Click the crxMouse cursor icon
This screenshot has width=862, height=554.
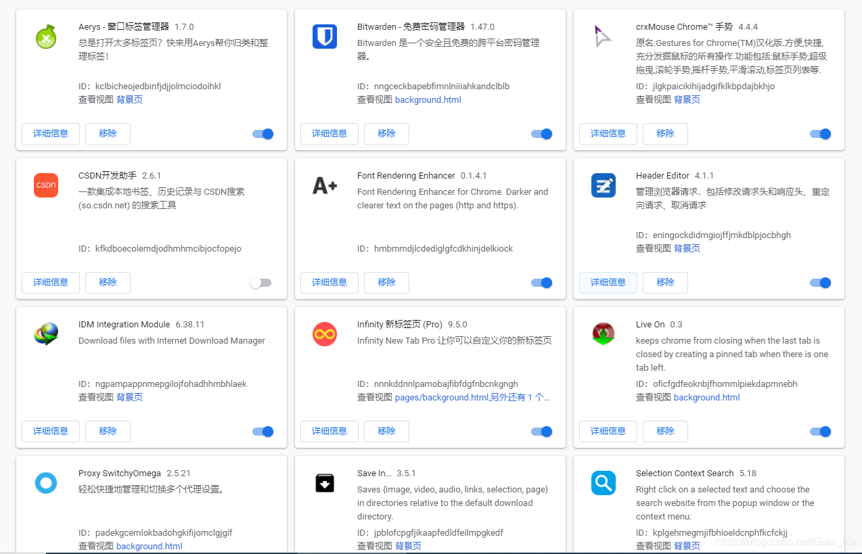pos(602,37)
